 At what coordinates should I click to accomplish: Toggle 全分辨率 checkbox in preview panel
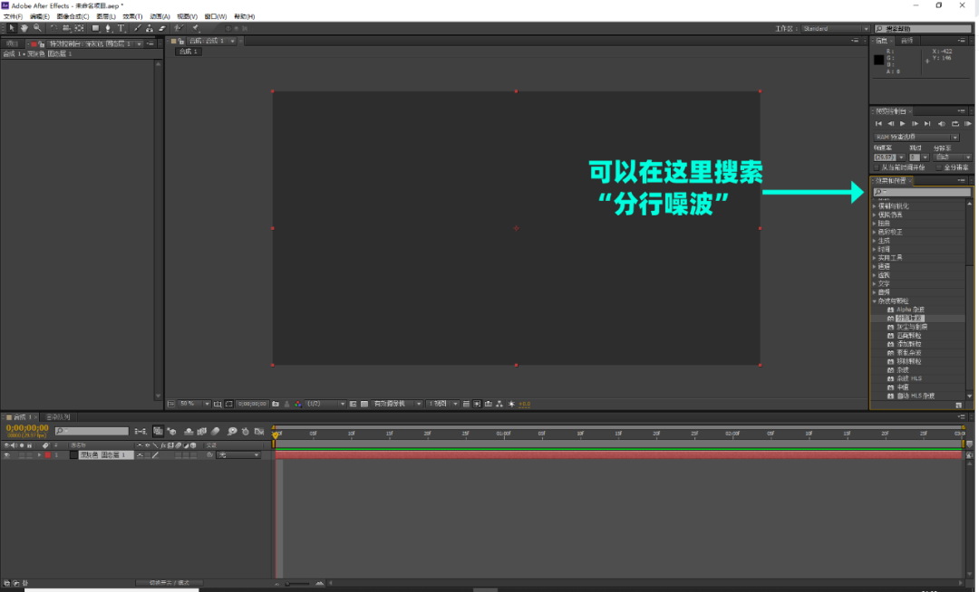click(939, 167)
